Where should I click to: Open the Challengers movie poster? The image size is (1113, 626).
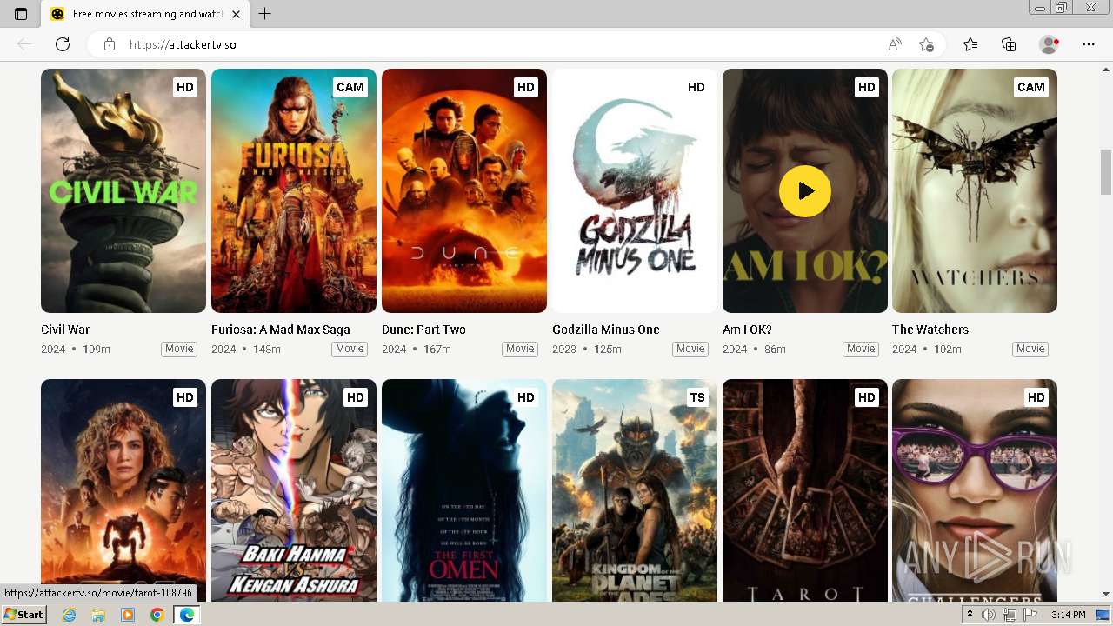point(975,490)
